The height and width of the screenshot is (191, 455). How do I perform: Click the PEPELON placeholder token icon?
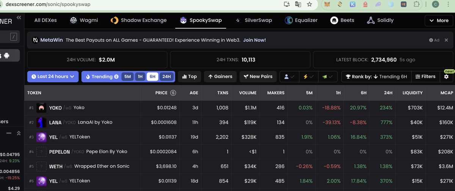(x=41, y=152)
